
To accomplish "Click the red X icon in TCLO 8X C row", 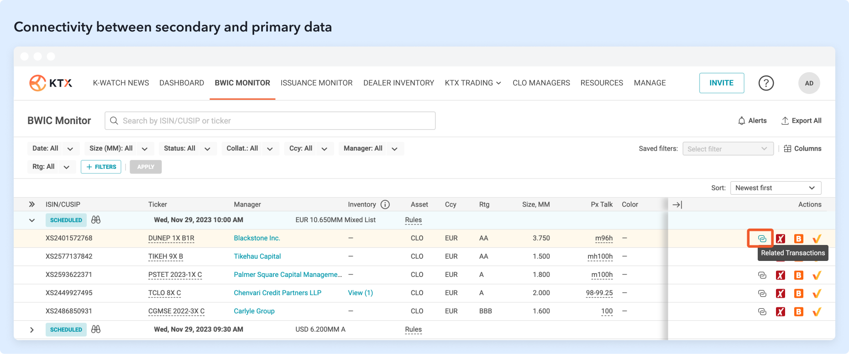I will (x=781, y=293).
